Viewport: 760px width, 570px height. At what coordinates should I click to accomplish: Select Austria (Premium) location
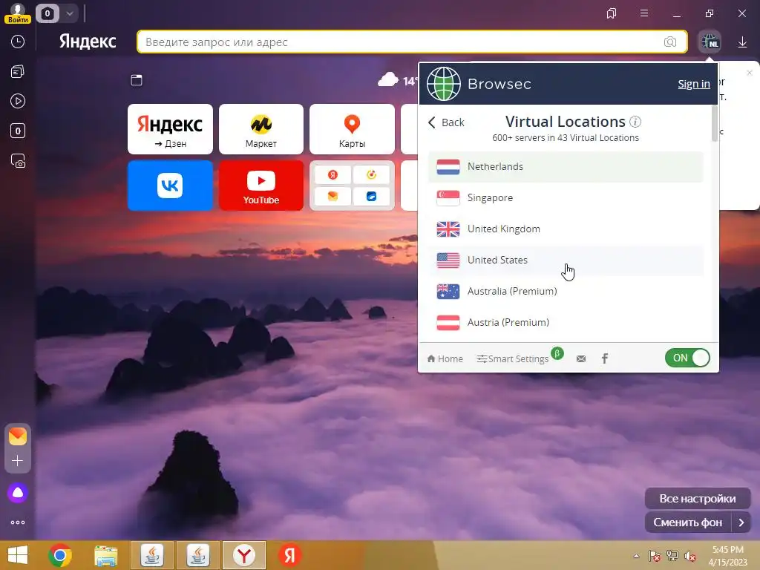(x=566, y=322)
